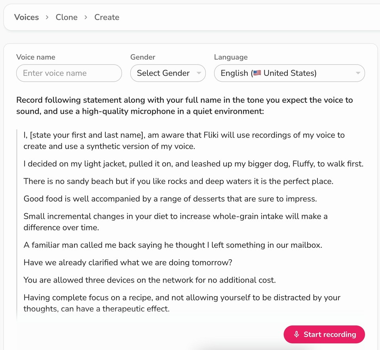Screen dimensions: 380x350
Task: Click the Language field label
Action: [x=231, y=57]
